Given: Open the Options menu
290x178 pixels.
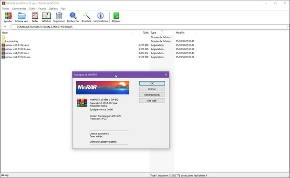Looking at the screenshot, I should pyautogui.click(x=53, y=9).
